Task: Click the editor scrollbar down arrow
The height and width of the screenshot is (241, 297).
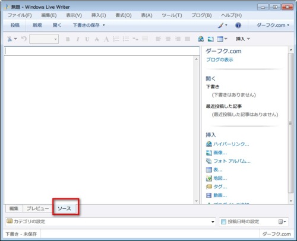Action: [x=197, y=201]
